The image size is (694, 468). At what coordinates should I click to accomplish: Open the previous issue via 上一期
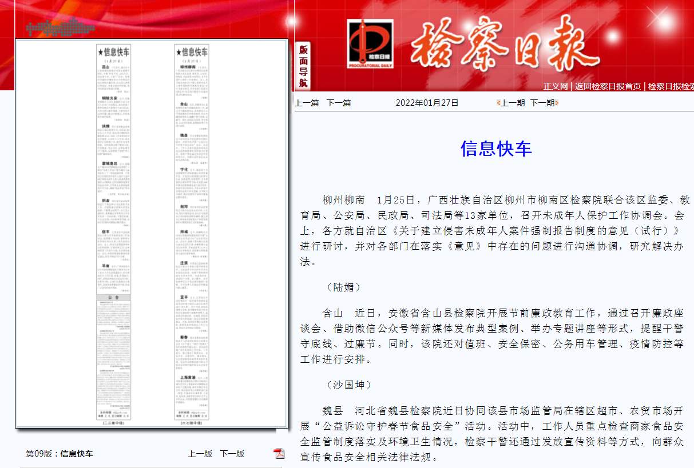513,103
